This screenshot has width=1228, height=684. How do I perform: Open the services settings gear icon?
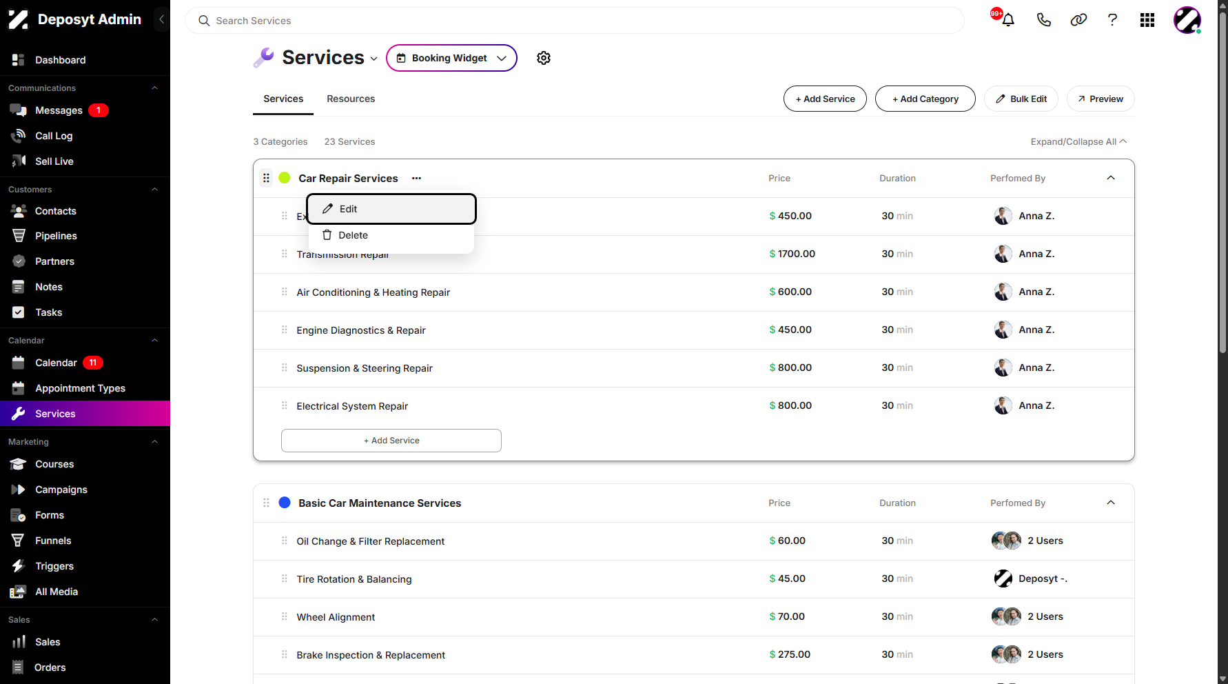[x=544, y=58]
